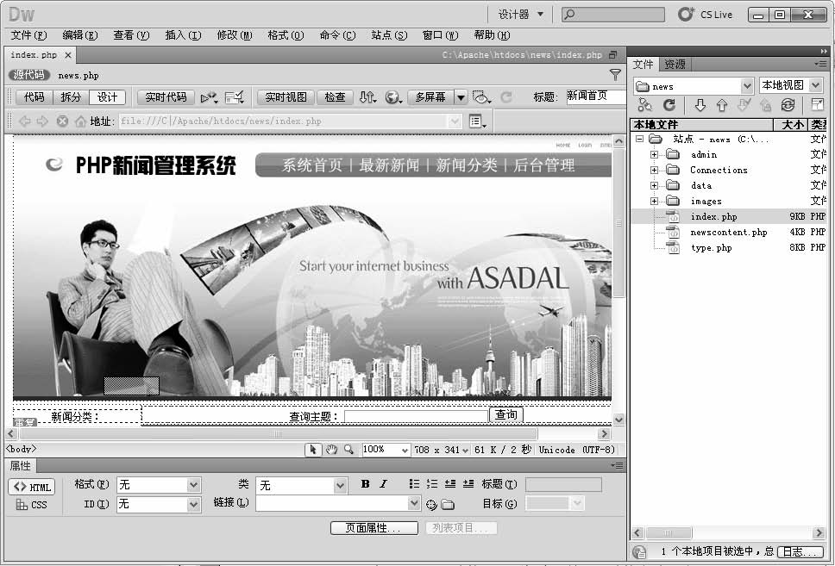Apply unordered list formatting
This screenshot has height=566, width=835.
coord(414,483)
